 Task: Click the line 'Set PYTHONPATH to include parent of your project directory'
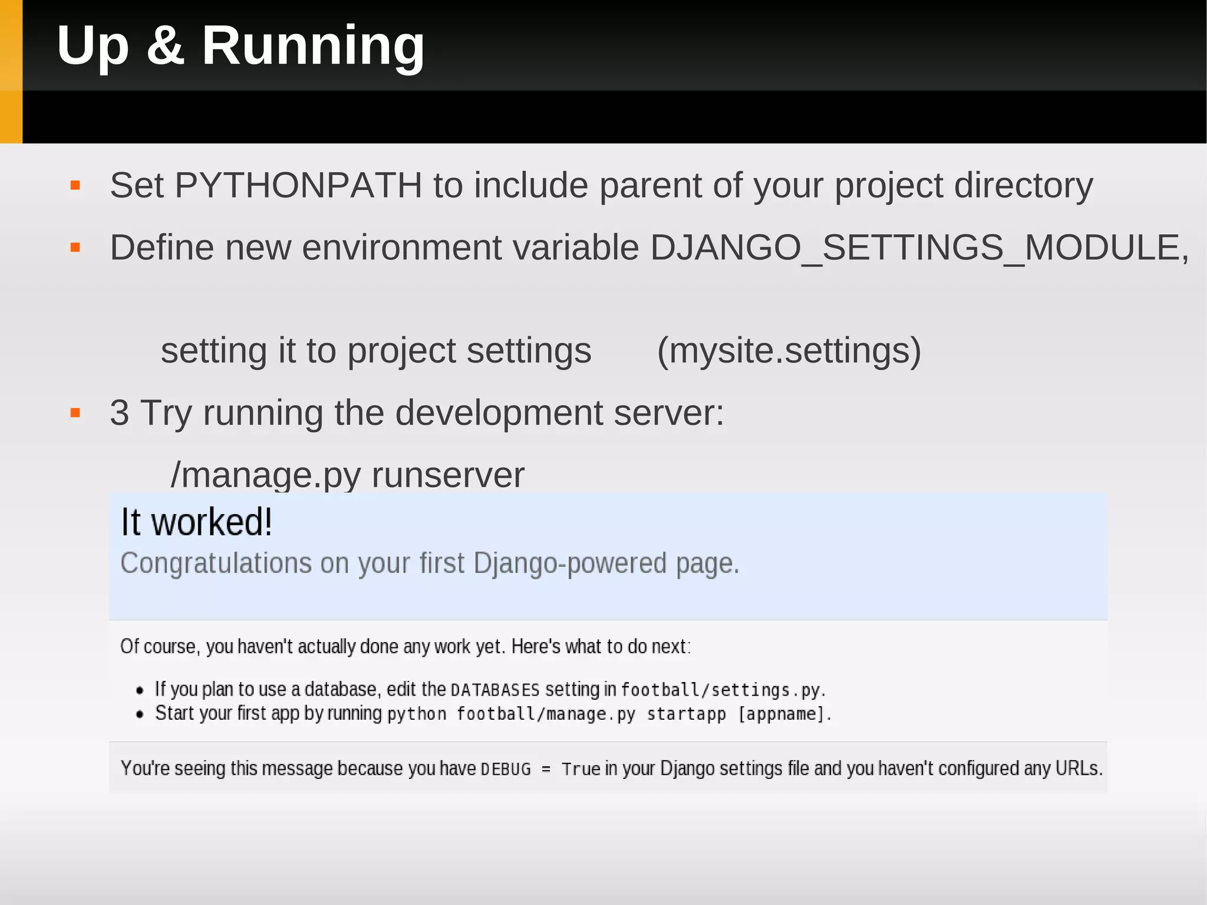(601, 186)
